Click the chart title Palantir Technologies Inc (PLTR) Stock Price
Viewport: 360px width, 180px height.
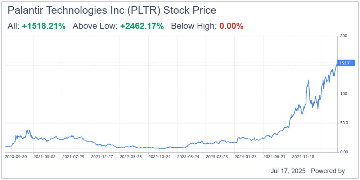point(112,10)
